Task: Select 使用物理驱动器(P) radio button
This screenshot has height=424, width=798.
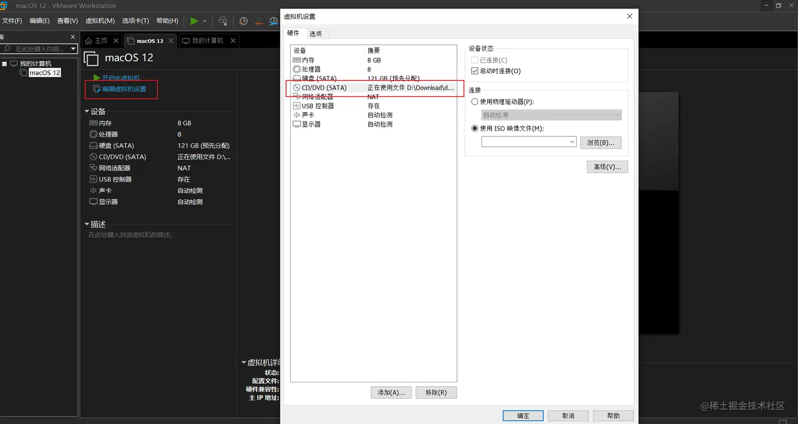Action: click(475, 102)
